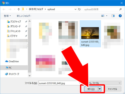
Task: Open help with the question mark
Action: [120, 16]
